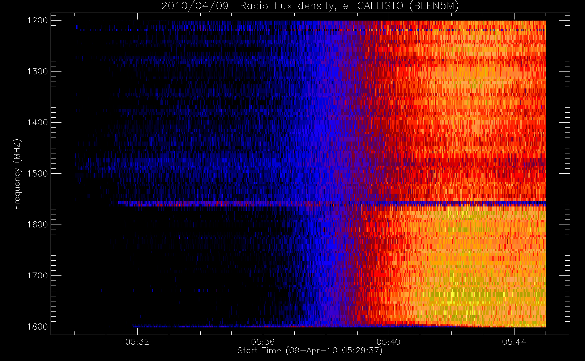The height and width of the screenshot is (361, 585).
Task: Click the 05:36 time tick label
Action: (x=263, y=342)
